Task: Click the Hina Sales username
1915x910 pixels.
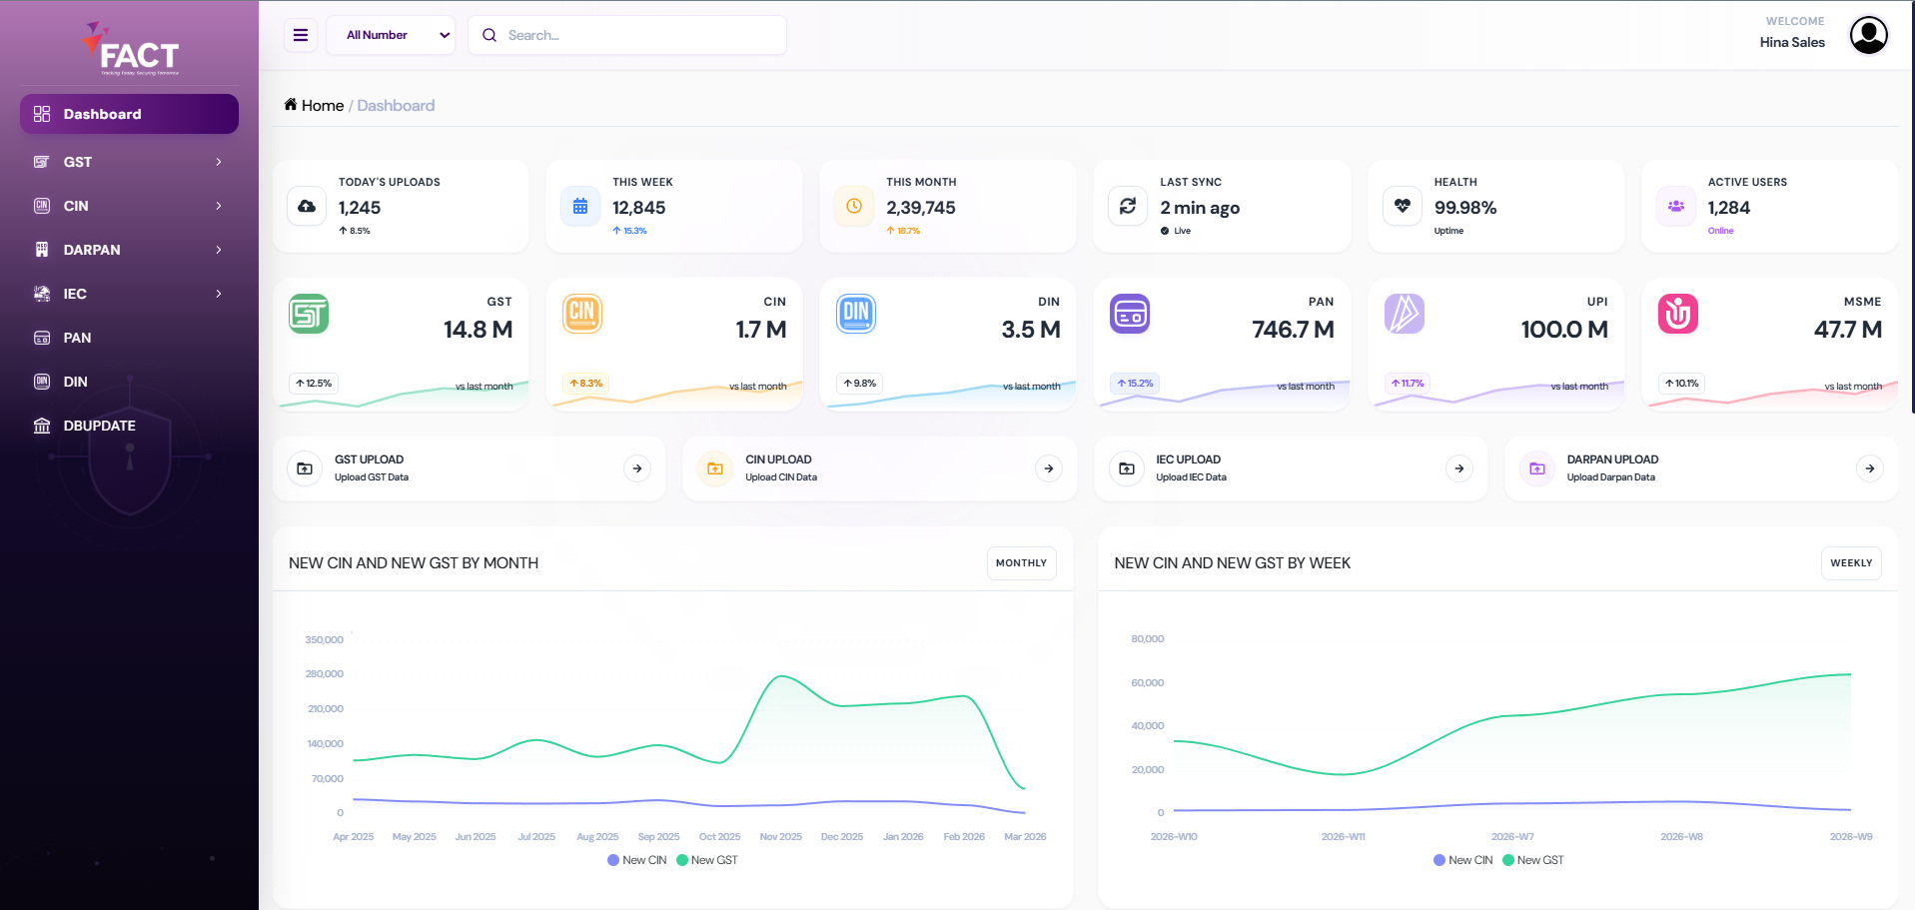Action: pyautogui.click(x=1792, y=42)
